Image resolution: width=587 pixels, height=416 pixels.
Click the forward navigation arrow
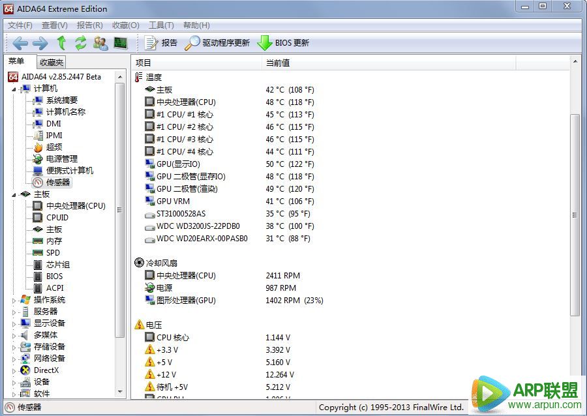coord(40,43)
